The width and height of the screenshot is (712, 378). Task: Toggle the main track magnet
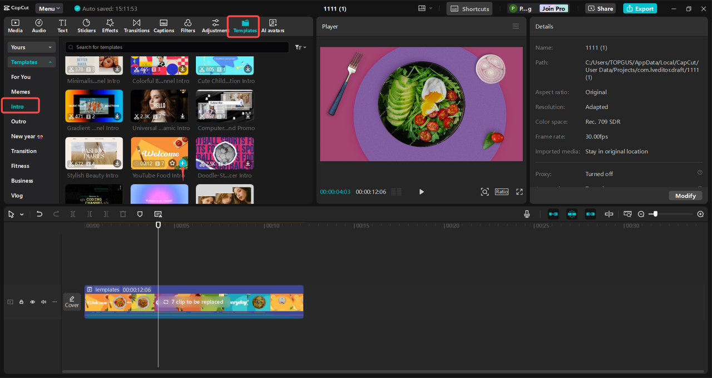click(553, 214)
